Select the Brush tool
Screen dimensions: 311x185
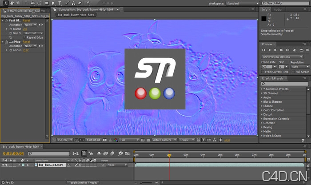68,3
